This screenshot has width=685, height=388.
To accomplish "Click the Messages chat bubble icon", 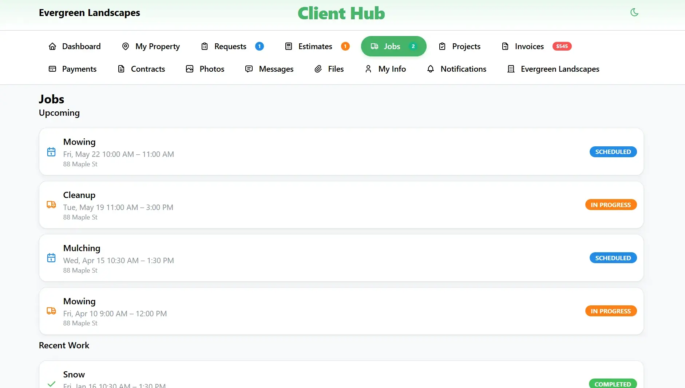I will 249,69.
